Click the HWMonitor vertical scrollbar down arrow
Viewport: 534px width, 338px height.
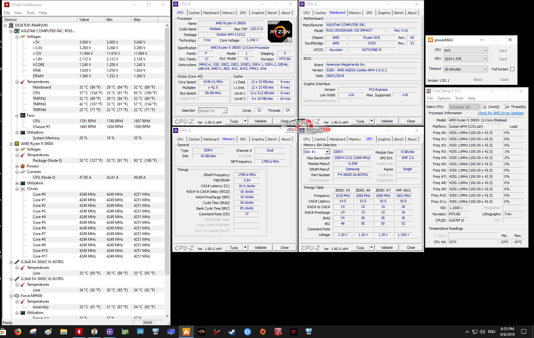click(x=167, y=316)
